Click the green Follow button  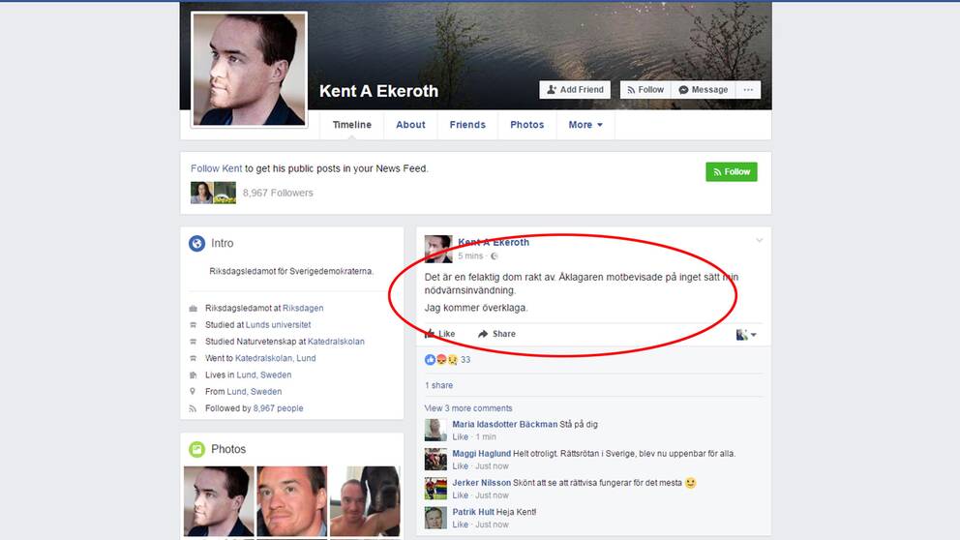coord(731,172)
